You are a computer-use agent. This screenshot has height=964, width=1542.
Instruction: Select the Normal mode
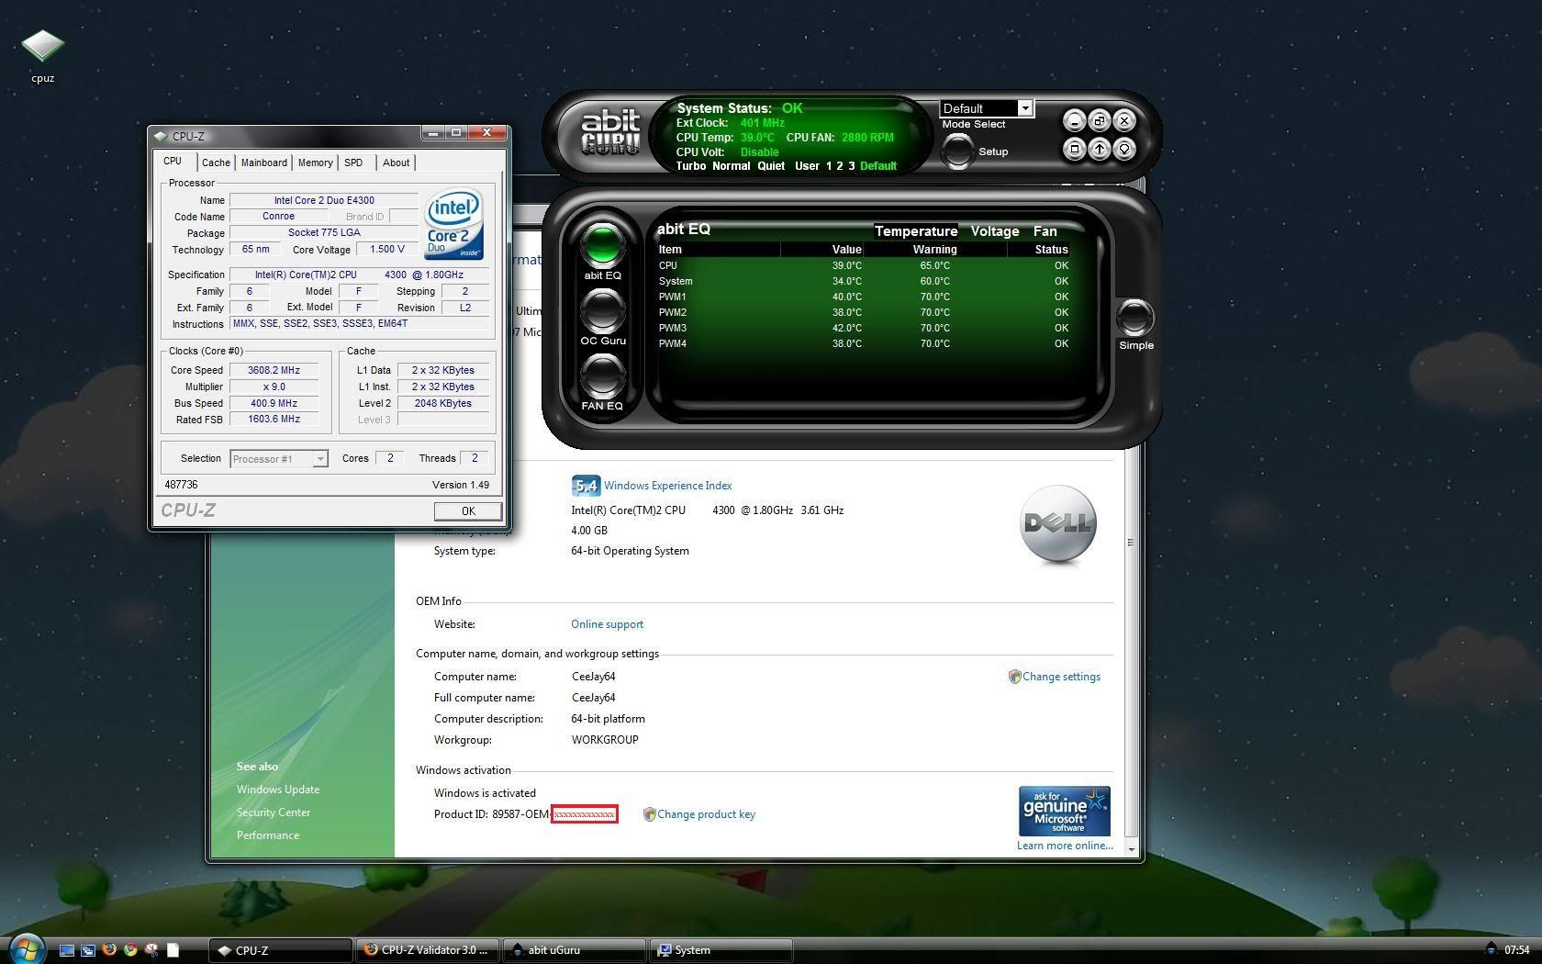[731, 166]
